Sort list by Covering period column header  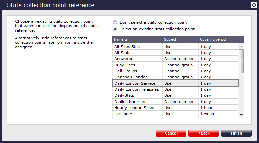(x=213, y=39)
